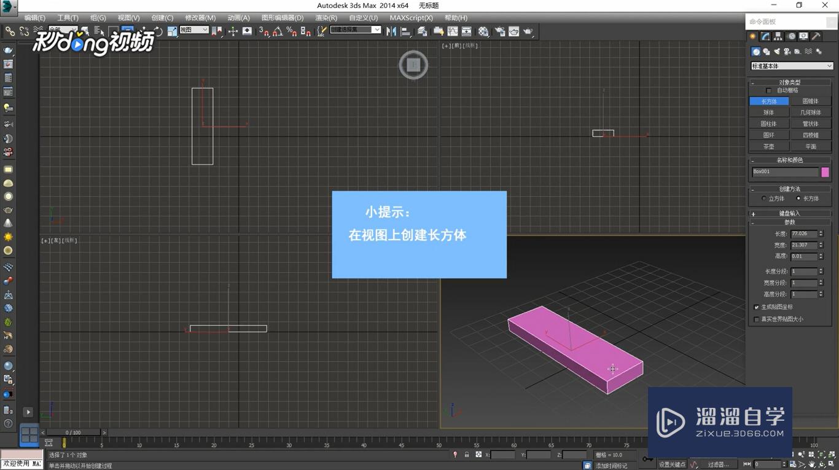Open the Create panel geometry icon
This screenshot has height=470, width=839.
coord(755,52)
